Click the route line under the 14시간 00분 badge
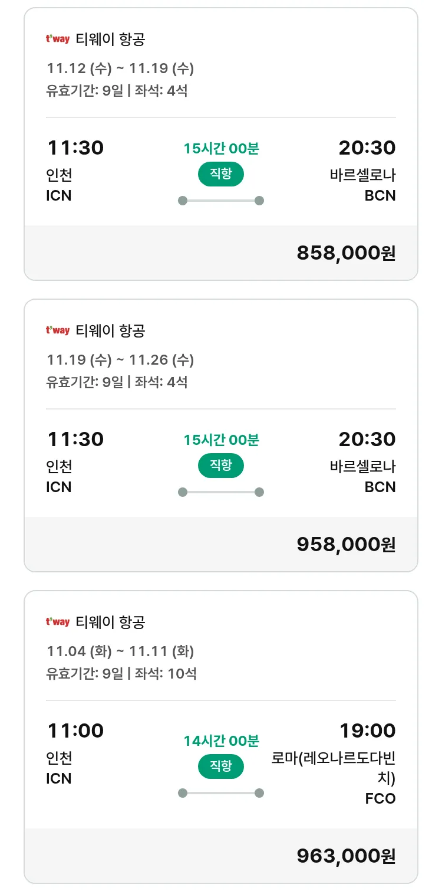The width and height of the screenshot is (442, 891). (x=220, y=793)
